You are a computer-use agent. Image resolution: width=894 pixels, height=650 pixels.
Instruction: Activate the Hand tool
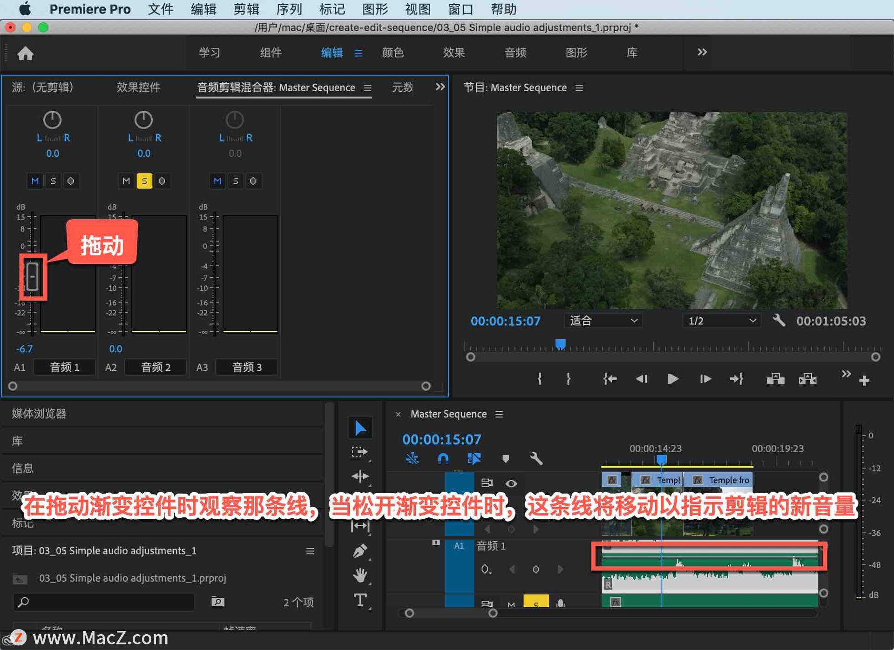point(360,576)
